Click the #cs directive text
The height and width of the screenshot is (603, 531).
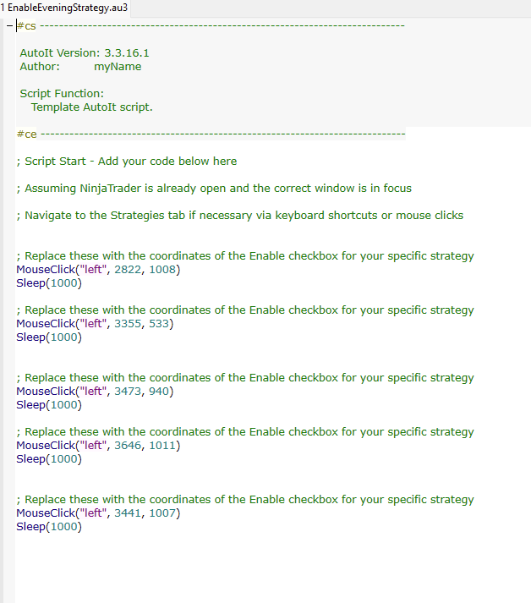coord(26,26)
